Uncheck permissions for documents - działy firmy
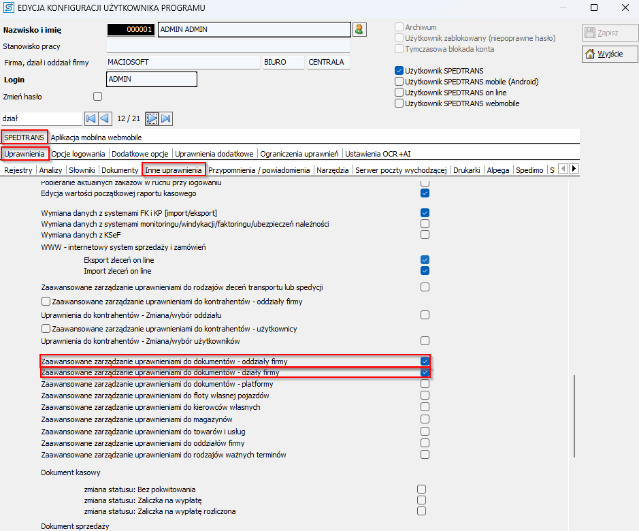The width and height of the screenshot is (639, 531). click(425, 372)
